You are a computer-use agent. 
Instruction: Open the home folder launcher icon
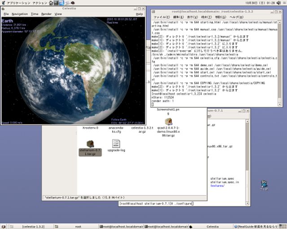51,3
